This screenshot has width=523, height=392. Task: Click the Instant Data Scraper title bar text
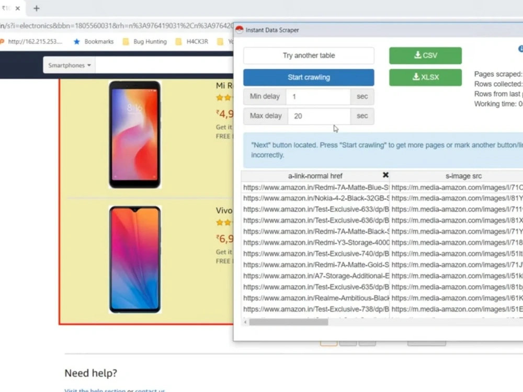coord(272,30)
